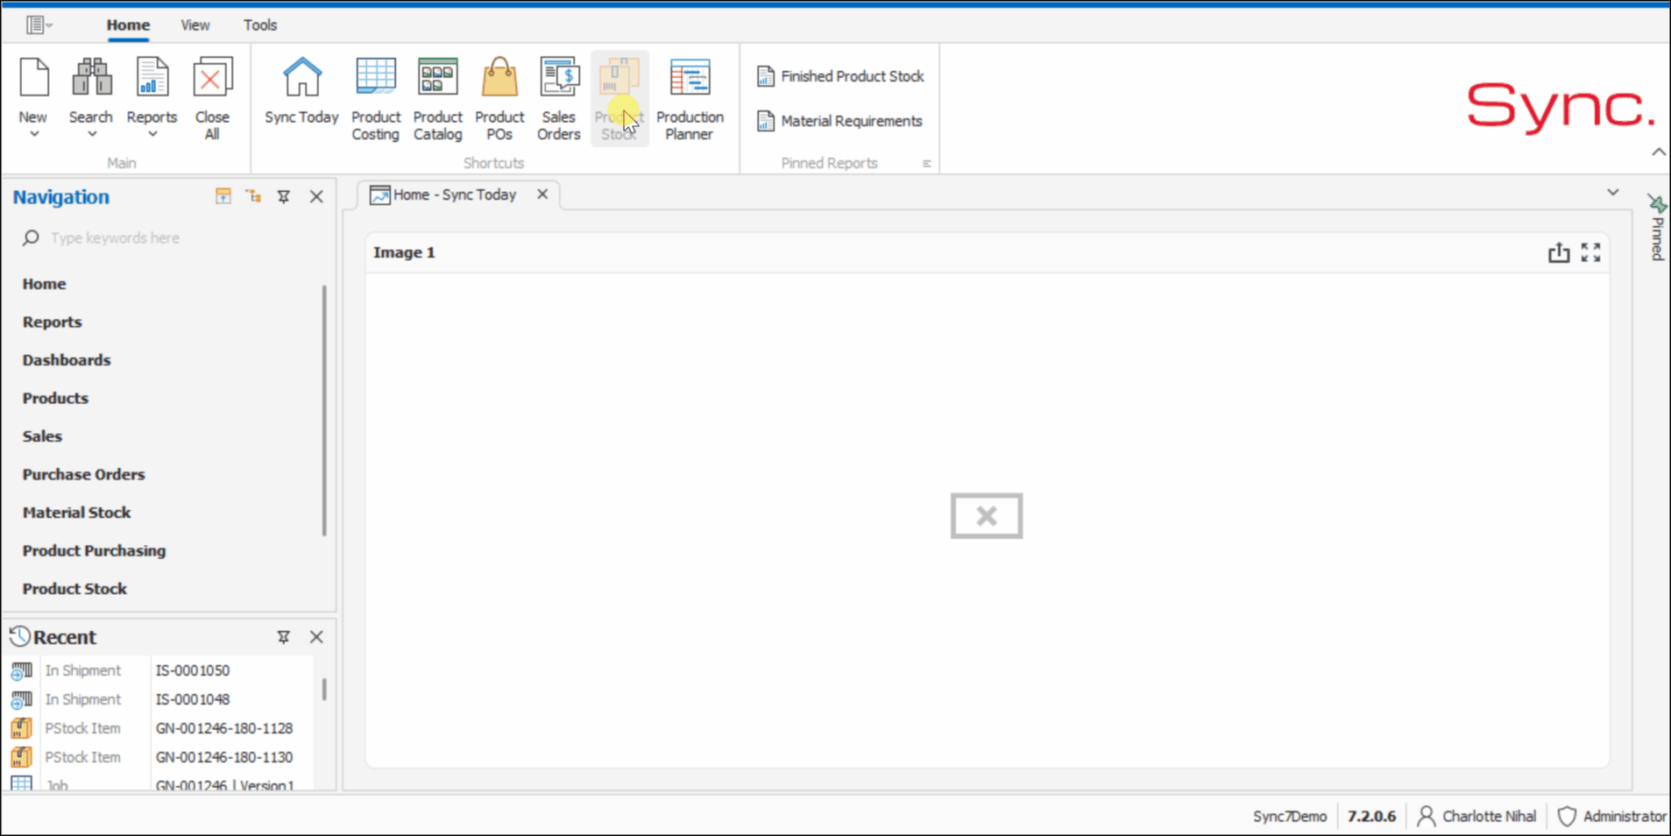
Task: Toggle pin on Navigation panel
Action: point(283,197)
